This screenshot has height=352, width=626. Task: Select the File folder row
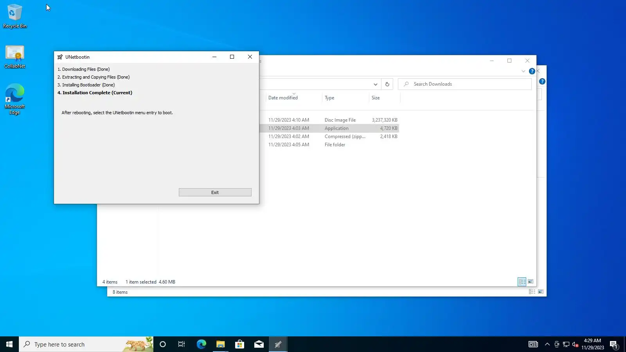coord(329,145)
